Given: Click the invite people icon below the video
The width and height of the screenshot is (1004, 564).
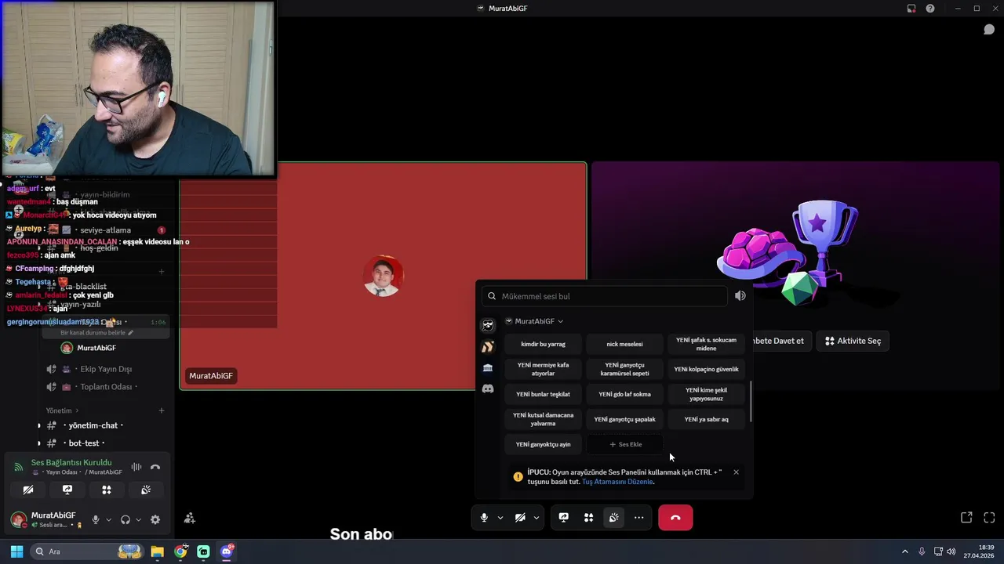Looking at the screenshot, I should pos(190,518).
